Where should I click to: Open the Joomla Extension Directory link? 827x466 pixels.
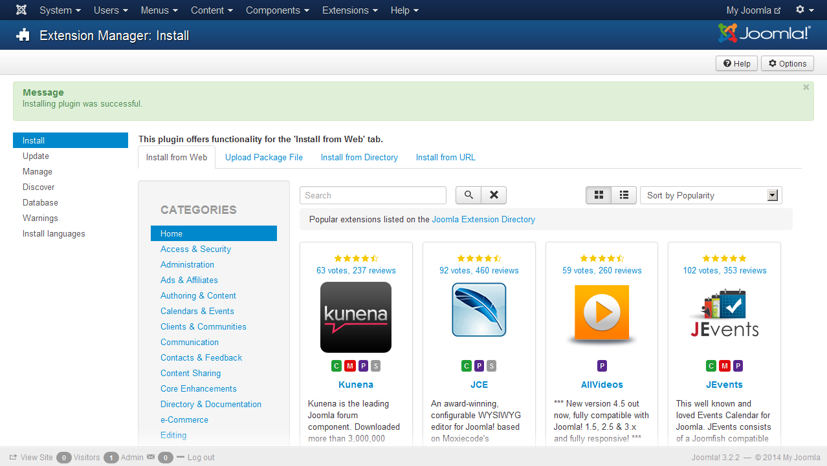[x=483, y=219]
